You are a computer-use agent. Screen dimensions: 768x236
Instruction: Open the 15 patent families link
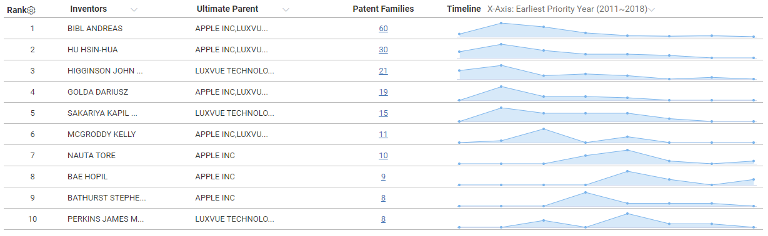click(x=383, y=113)
